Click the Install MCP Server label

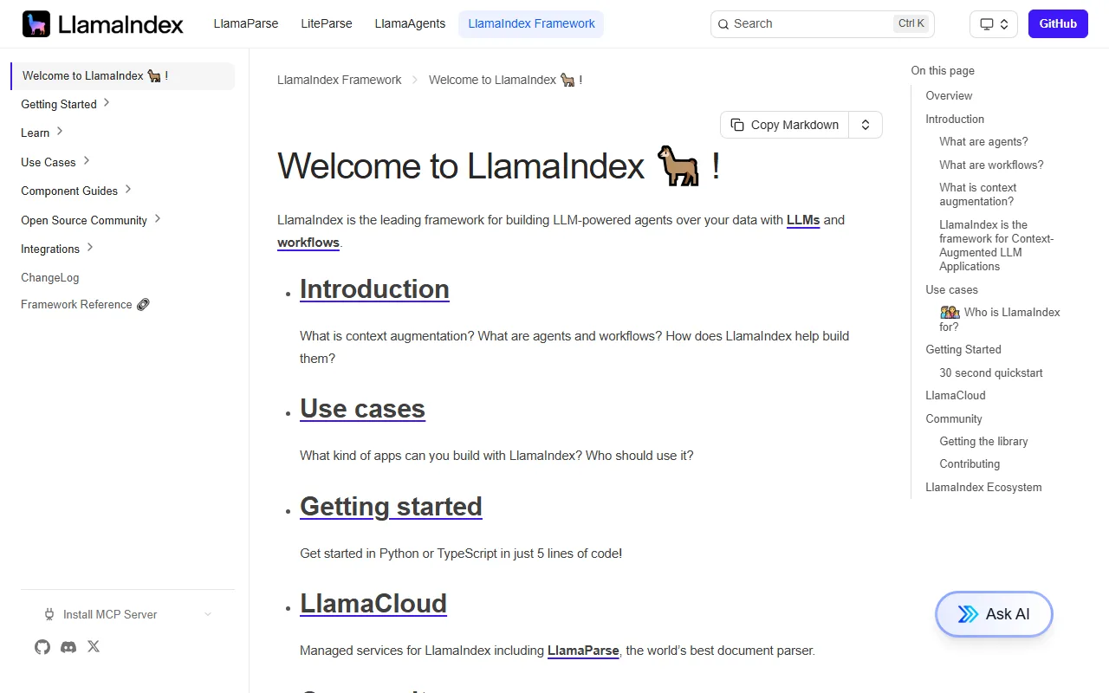click(110, 615)
